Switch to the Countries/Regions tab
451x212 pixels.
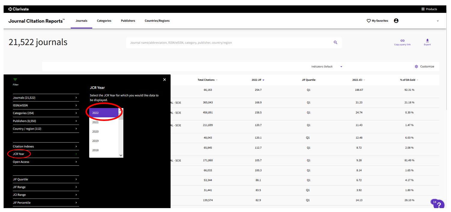pos(157,21)
